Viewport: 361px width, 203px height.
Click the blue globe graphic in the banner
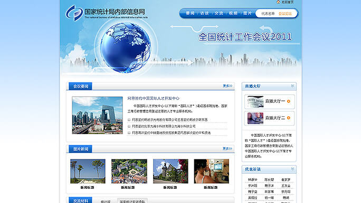[x=126, y=47]
